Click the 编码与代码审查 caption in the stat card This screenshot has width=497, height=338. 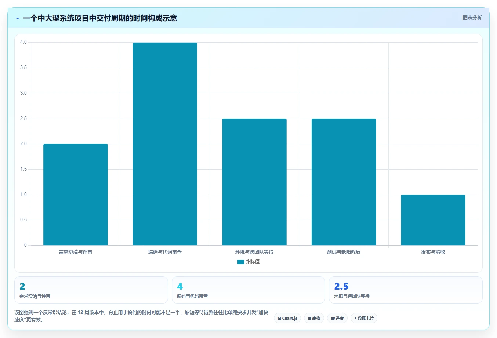pos(192,296)
